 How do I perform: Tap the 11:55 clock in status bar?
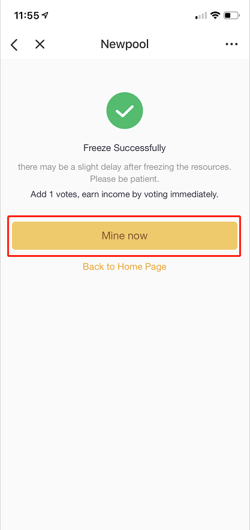pyautogui.click(x=26, y=16)
